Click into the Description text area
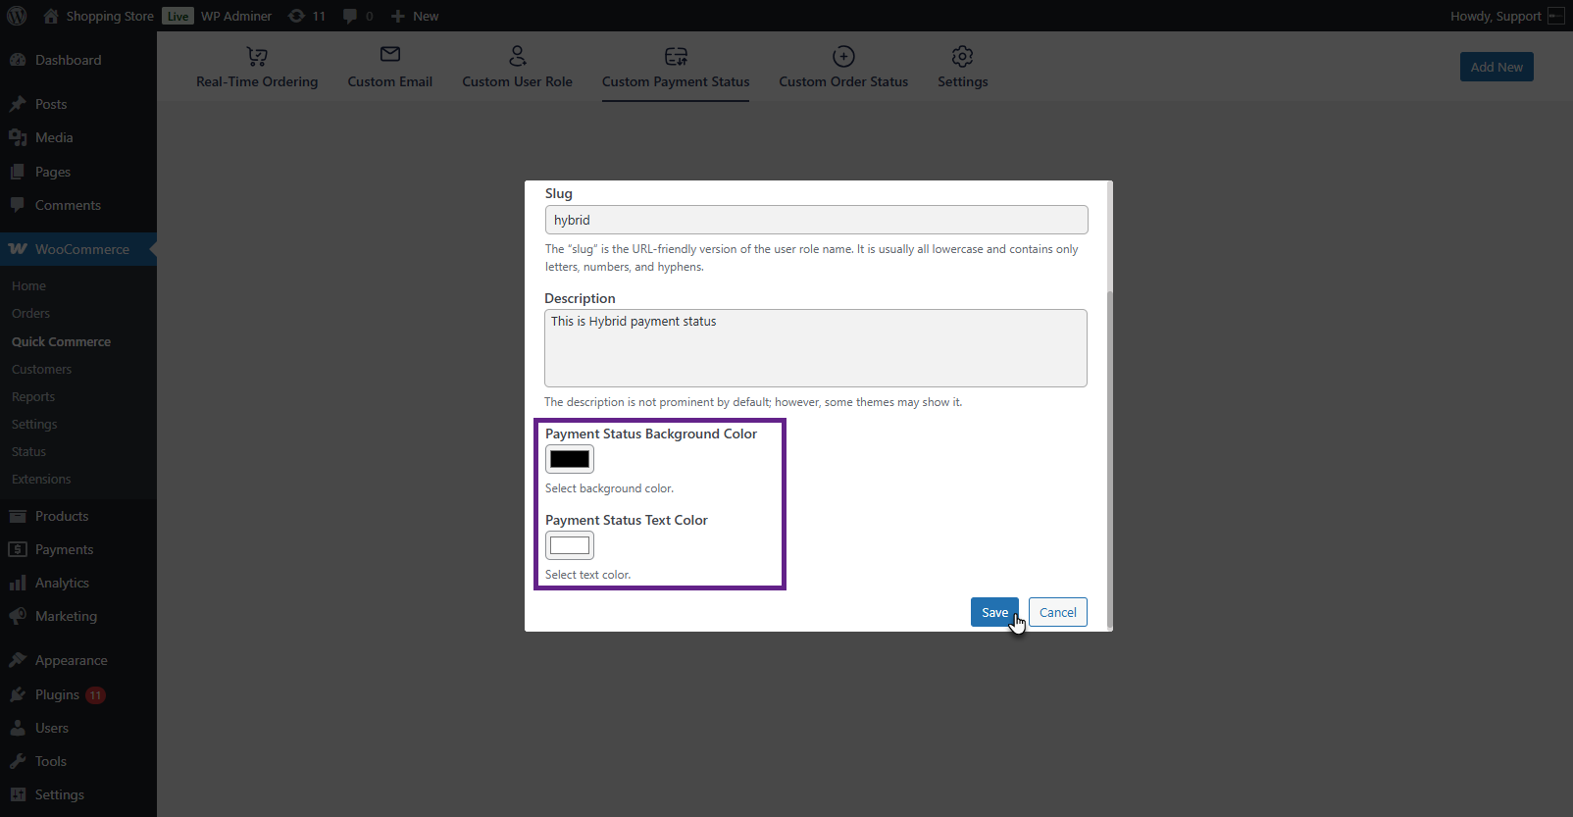The width and height of the screenshot is (1573, 817). click(816, 348)
